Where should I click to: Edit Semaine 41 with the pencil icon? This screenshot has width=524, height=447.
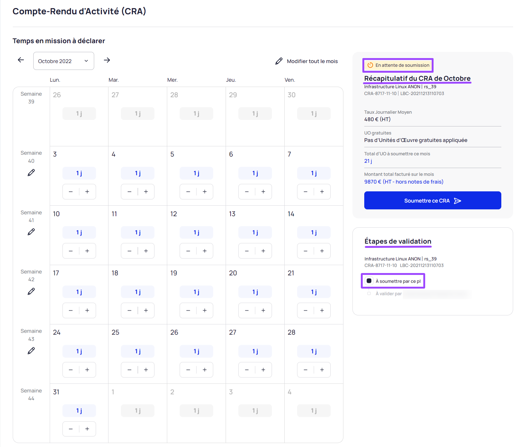(x=31, y=232)
